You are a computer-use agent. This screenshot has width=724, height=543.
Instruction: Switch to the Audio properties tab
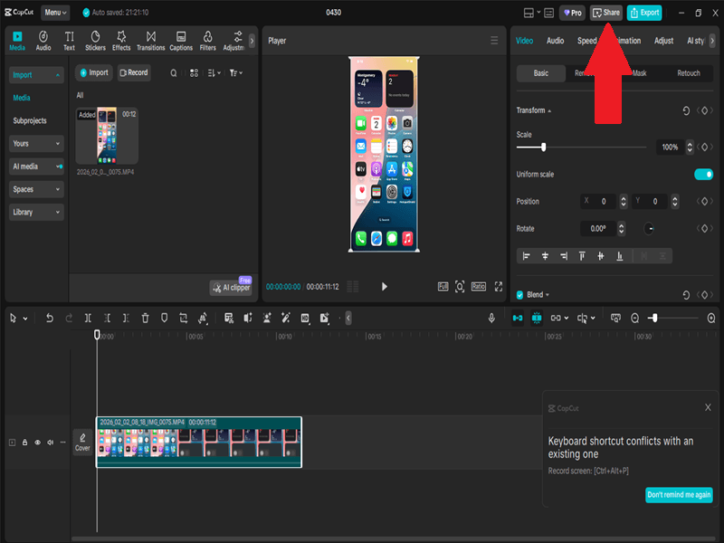tap(555, 41)
